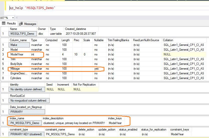Click the 'yes' Nullable cell for Mileage
209x138 pixels.
tap(96, 69)
